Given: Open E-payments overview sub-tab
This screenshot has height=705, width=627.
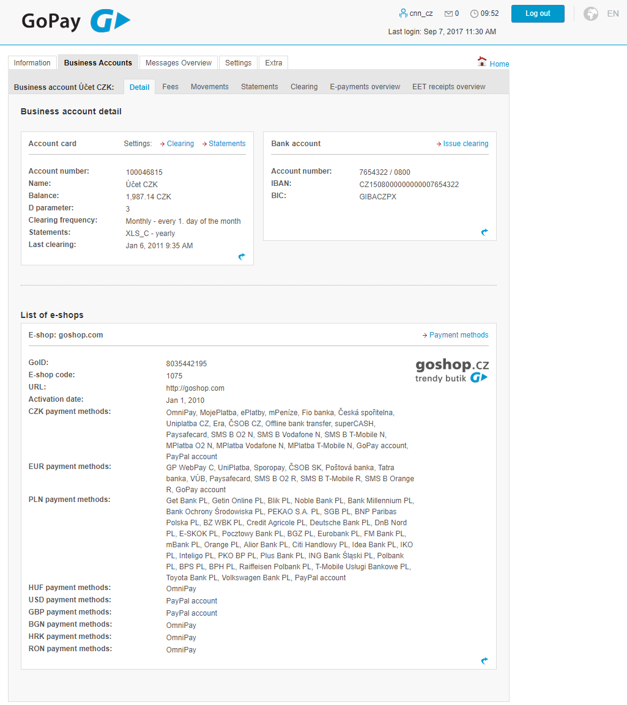Looking at the screenshot, I should (x=365, y=87).
